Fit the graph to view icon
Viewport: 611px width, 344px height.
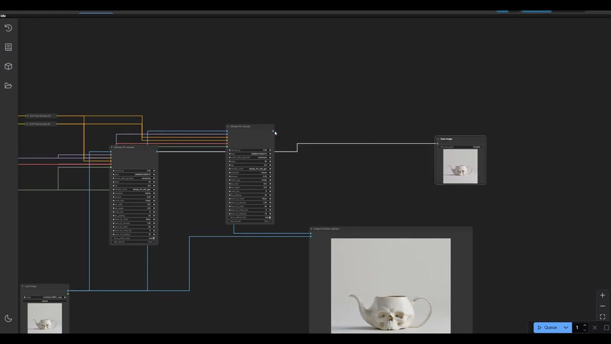tap(602, 317)
